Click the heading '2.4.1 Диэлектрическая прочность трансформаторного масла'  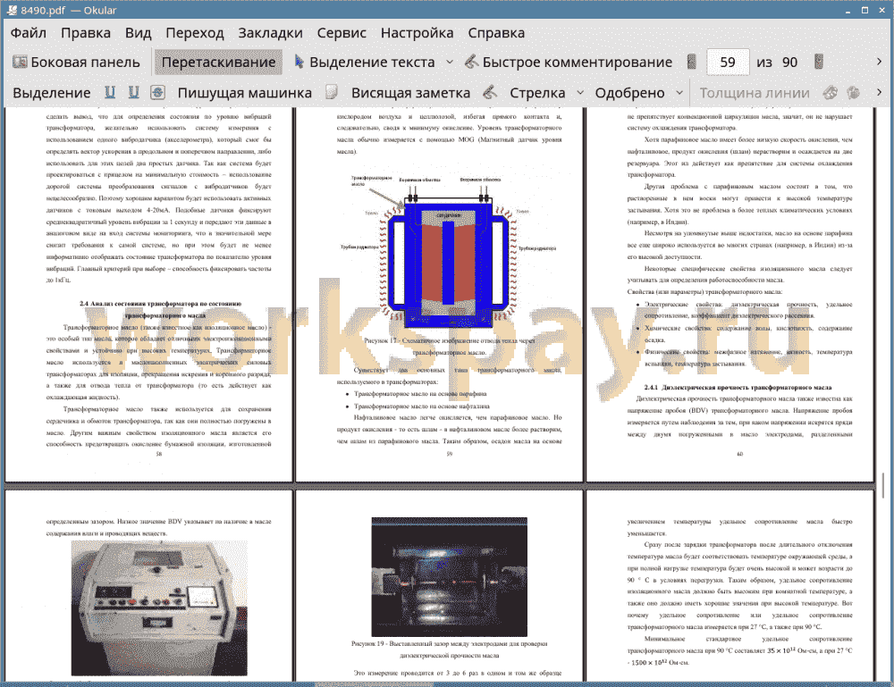tap(738, 388)
